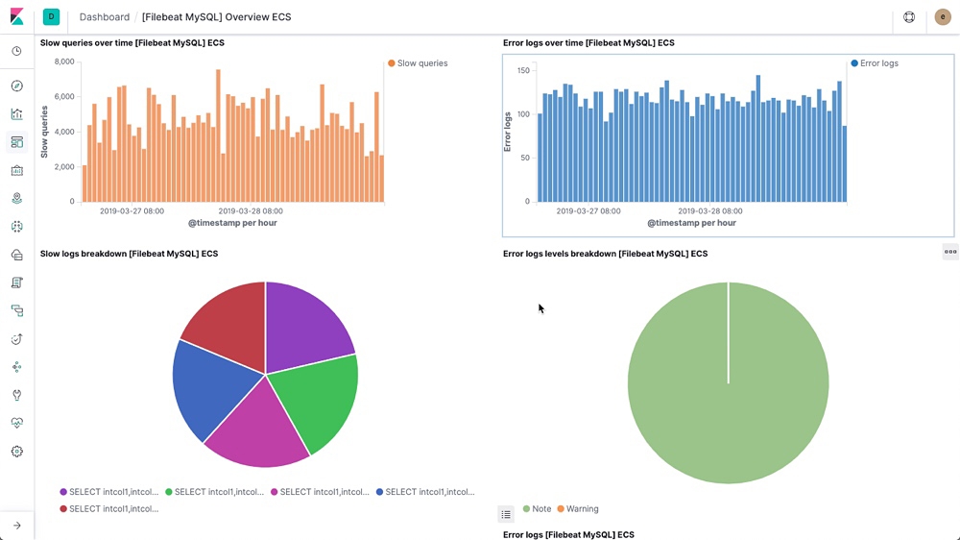The width and height of the screenshot is (960, 540).
Task: Click the Kibana logo
Action: pos(17,17)
